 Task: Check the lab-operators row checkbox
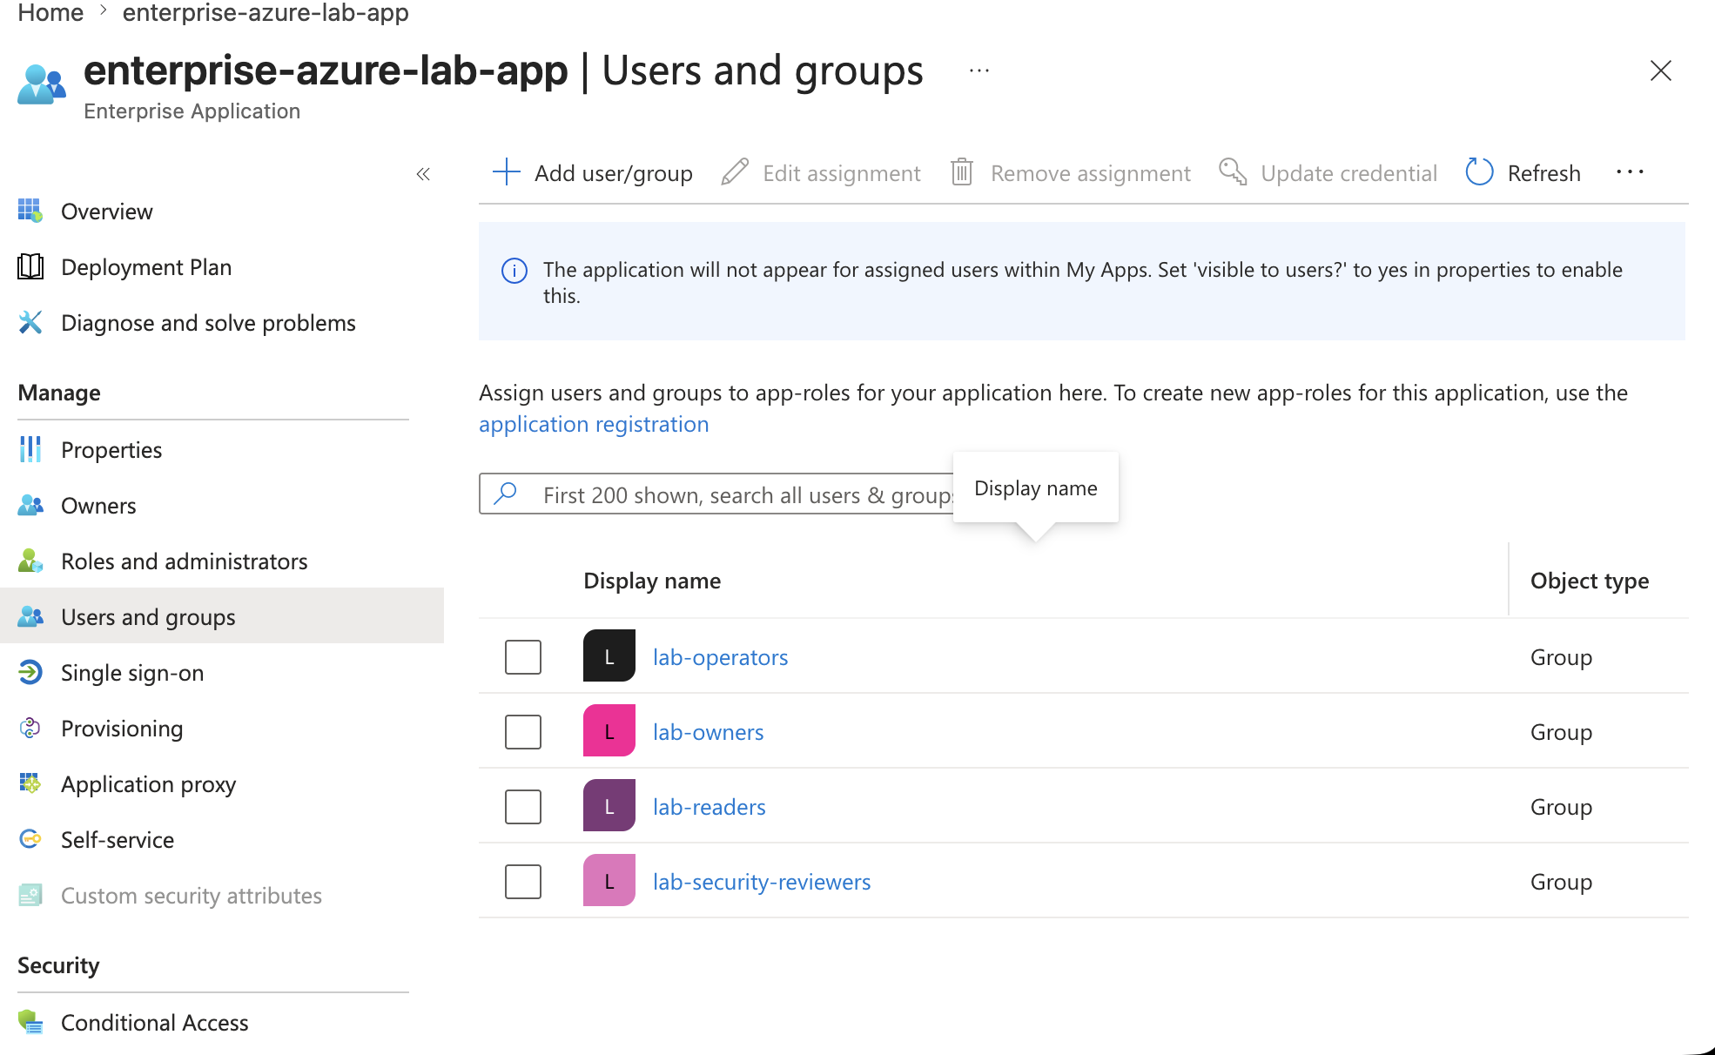point(523,657)
